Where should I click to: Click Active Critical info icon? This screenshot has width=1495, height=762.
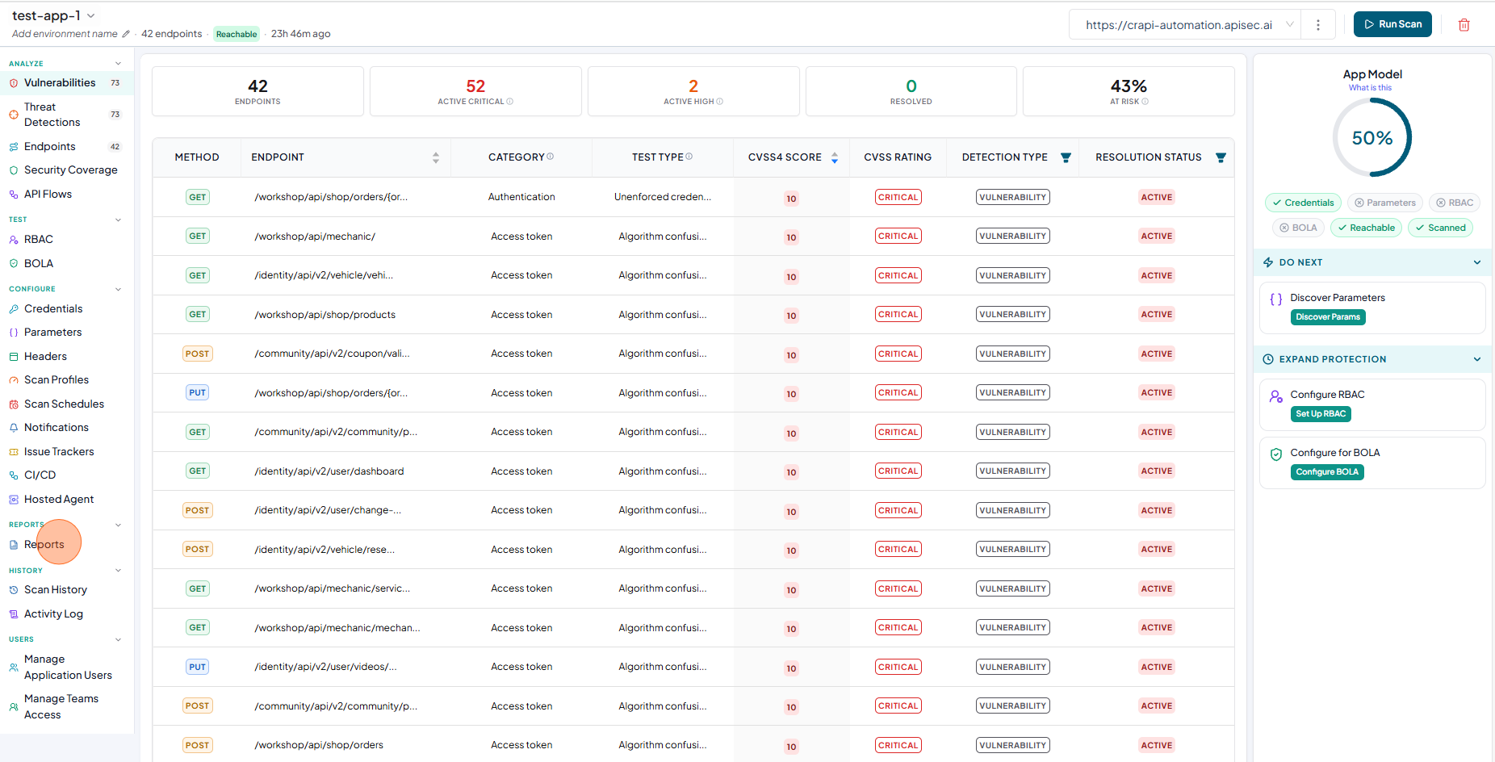point(510,102)
